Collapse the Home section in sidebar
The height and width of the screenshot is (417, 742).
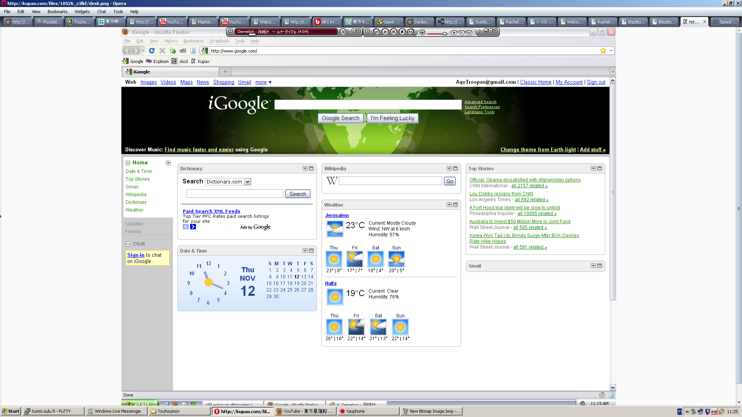pos(128,163)
